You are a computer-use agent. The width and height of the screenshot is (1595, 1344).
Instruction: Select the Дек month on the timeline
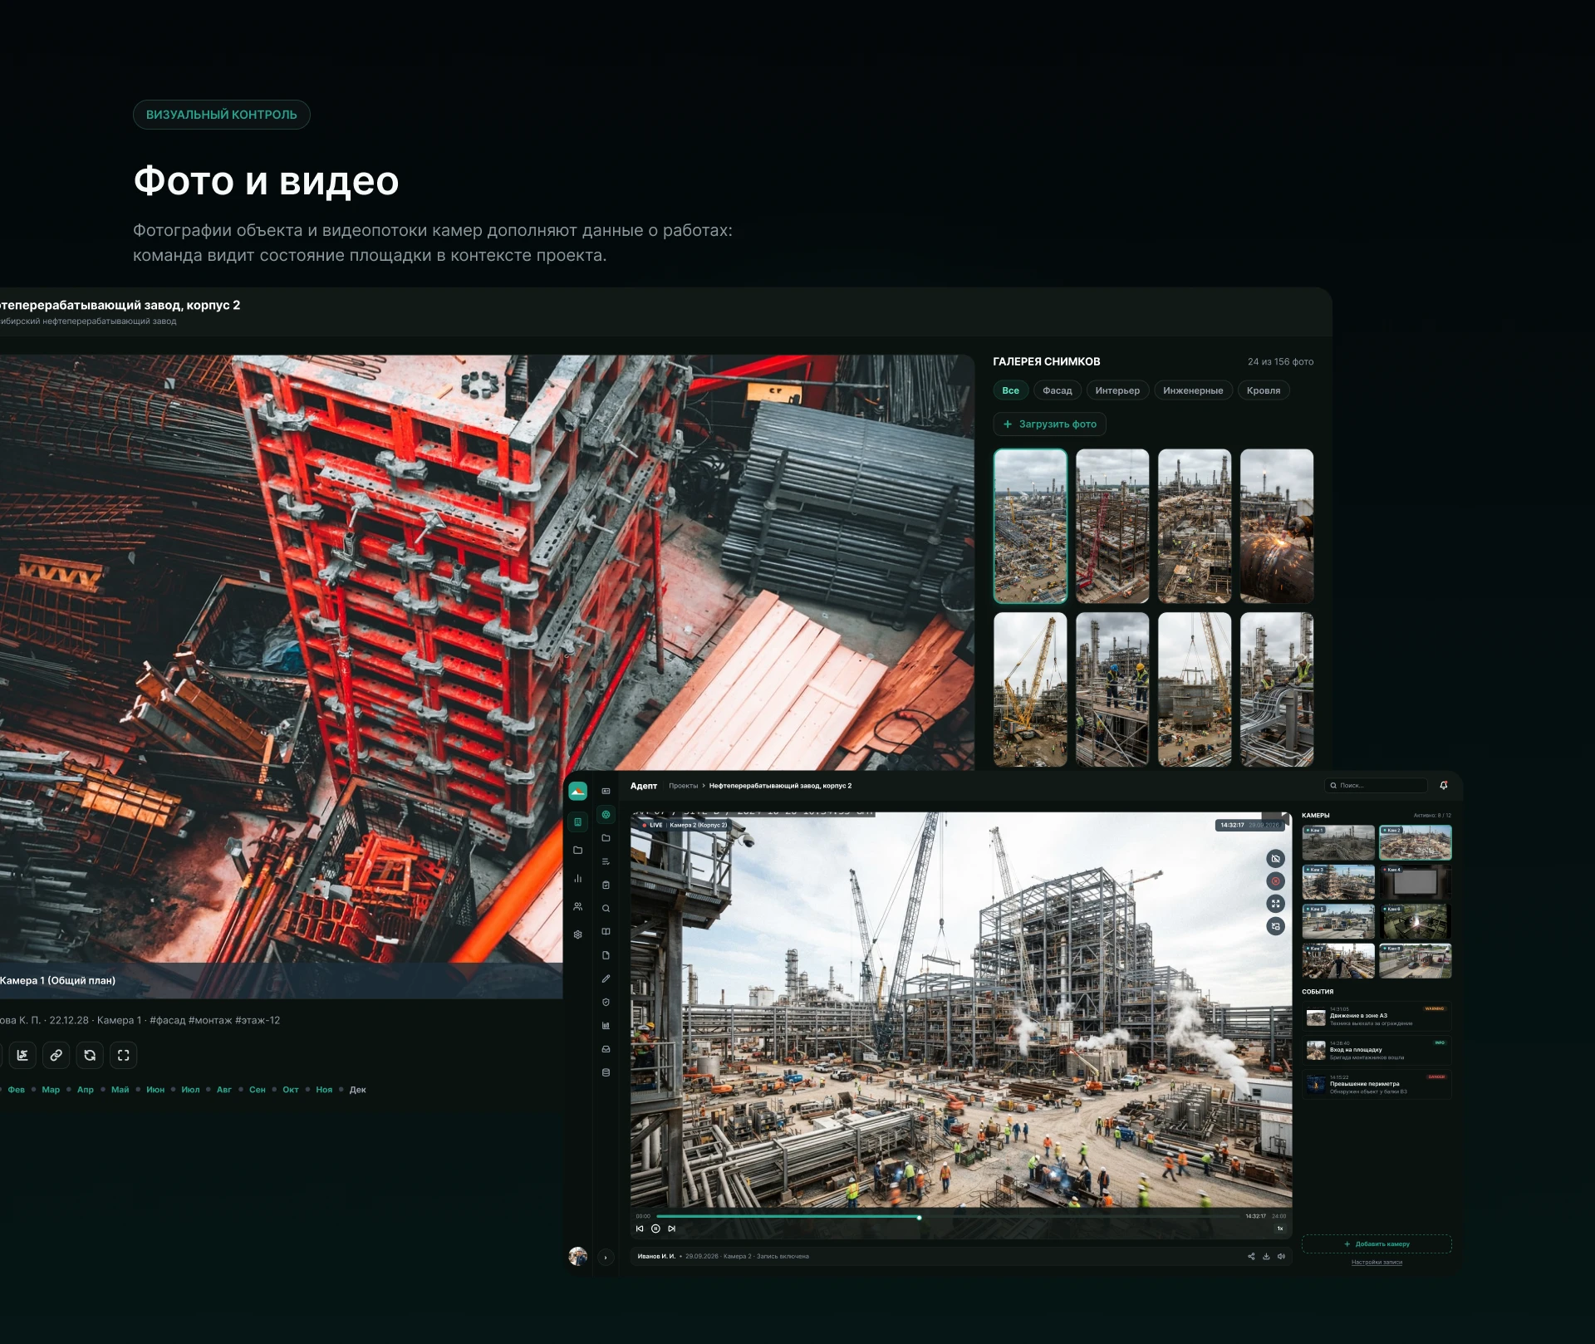pyautogui.click(x=358, y=1090)
